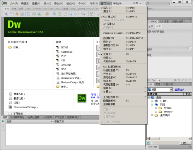Toggle Show Category View in CSS panel

pos(149,80)
